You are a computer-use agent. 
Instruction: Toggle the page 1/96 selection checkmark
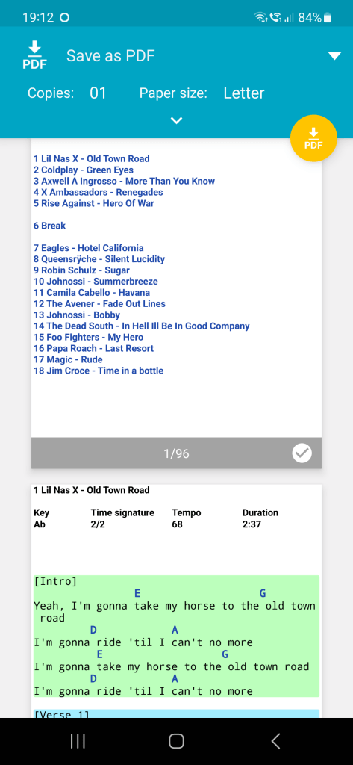tap(302, 453)
